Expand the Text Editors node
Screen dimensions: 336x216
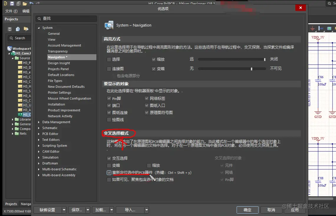coord(39,140)
